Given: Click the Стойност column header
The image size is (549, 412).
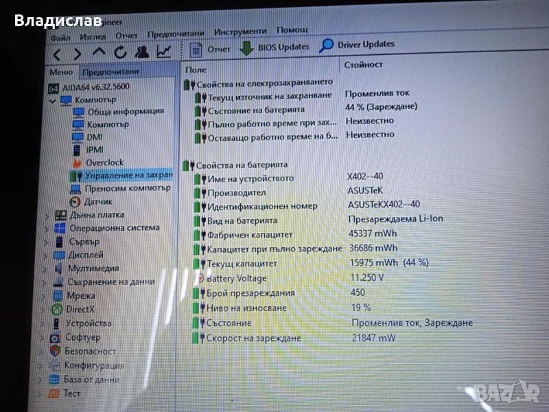Looking at the screenshot, I should [363, 65].
